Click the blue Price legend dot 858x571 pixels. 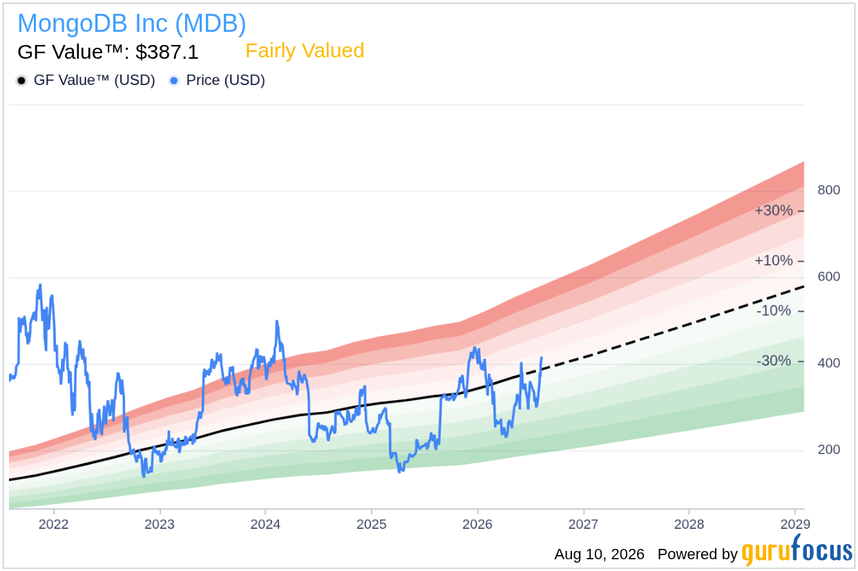pos(174,81)
